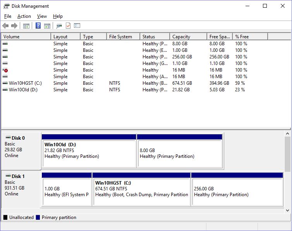Click the Healthy (A... status cell

coord(155,77)
